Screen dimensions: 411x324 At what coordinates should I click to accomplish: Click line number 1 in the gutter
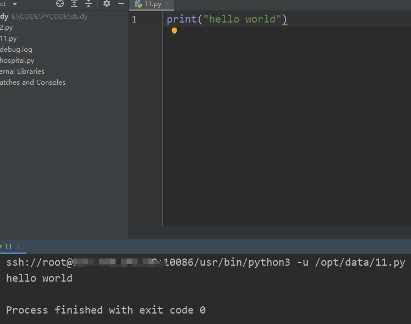[134, 19]
